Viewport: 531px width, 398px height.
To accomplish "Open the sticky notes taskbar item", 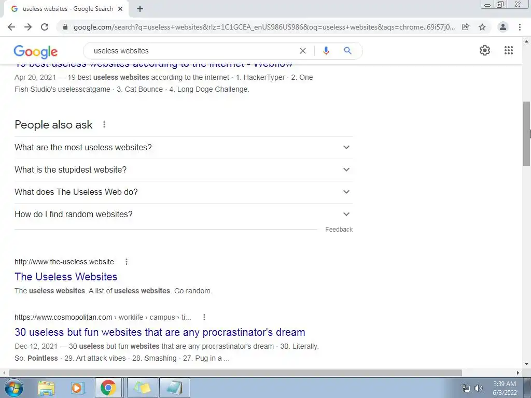I will pyautogui.click(x=142, y=388).
